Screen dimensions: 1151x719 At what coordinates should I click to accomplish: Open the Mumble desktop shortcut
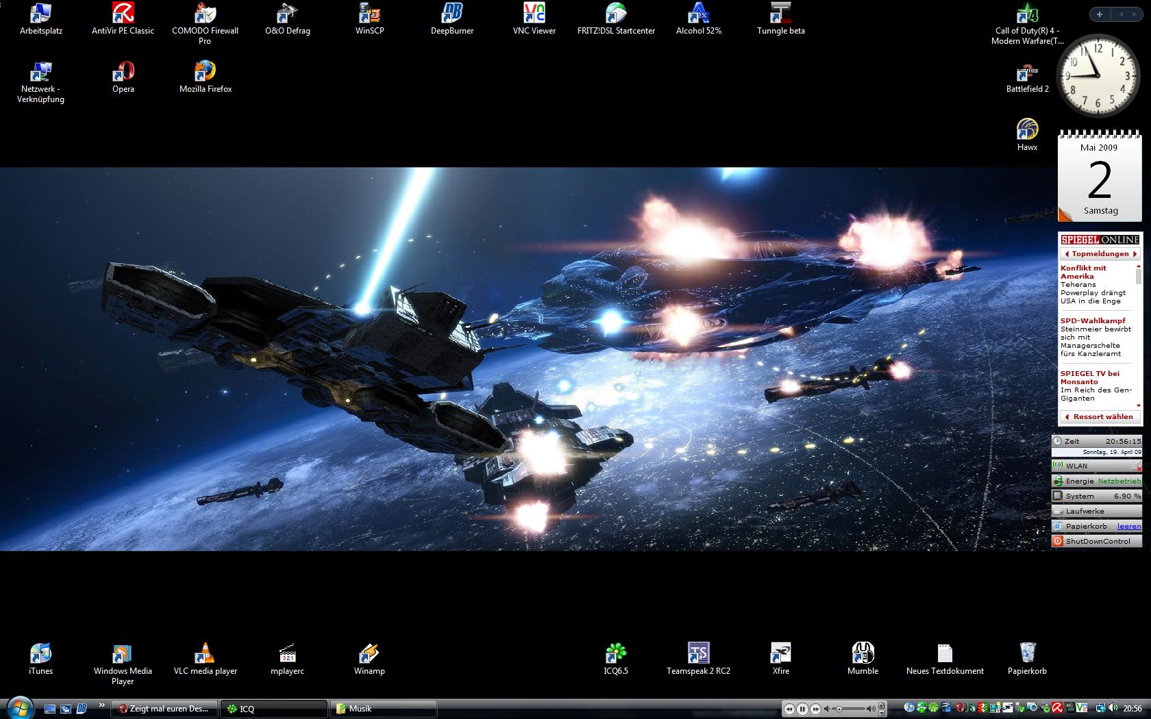[x=863, y=659]
